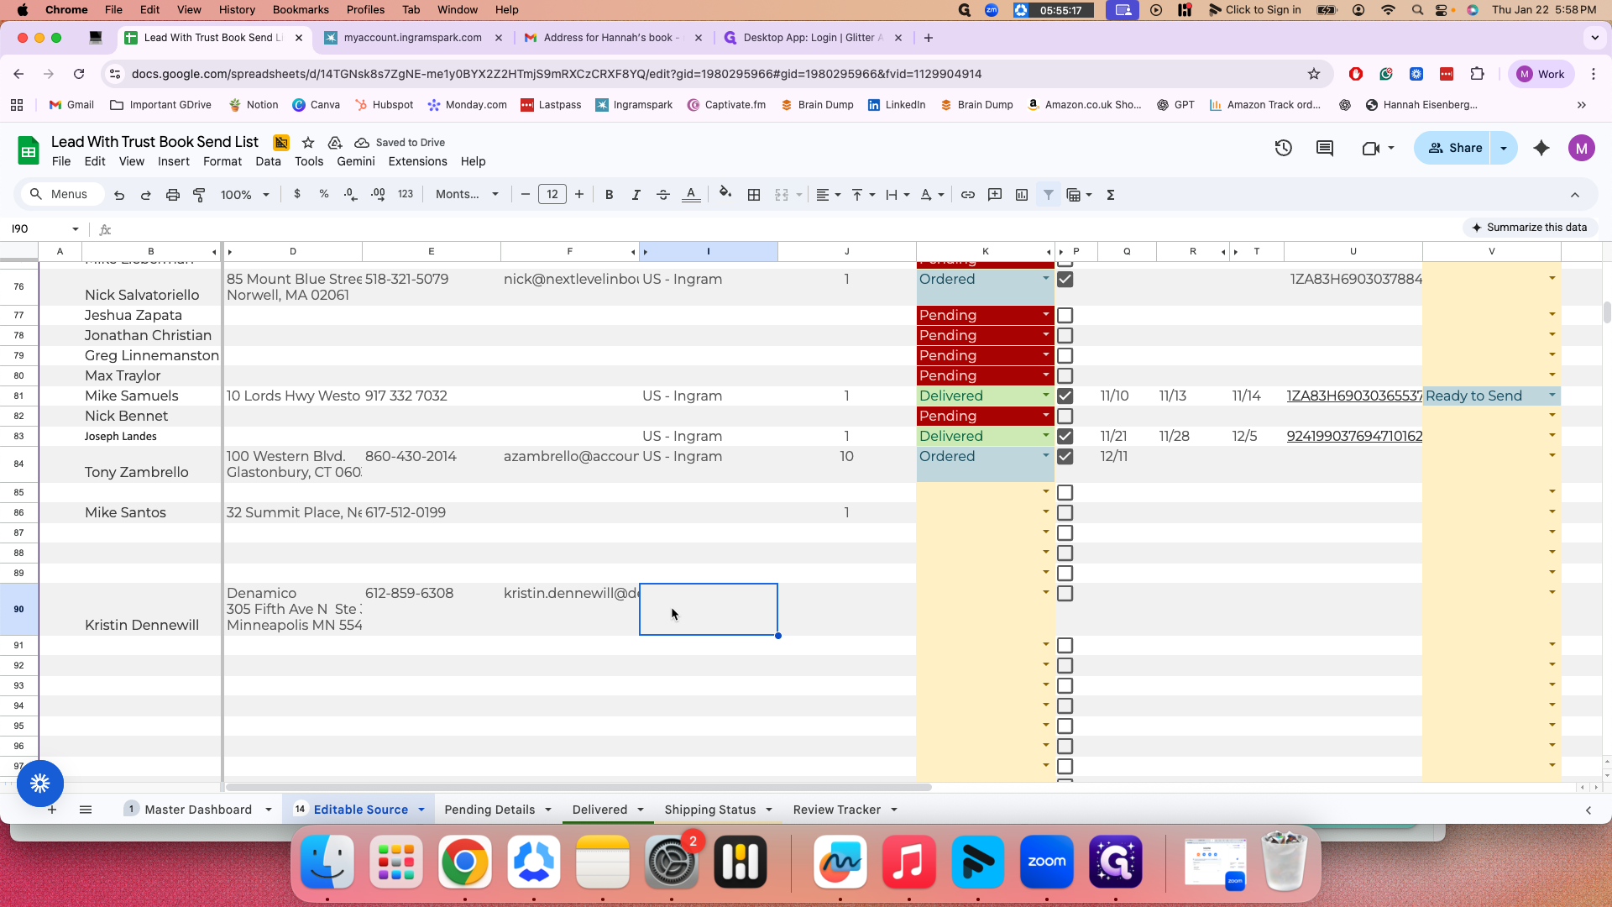Check the checkbox in Jeshua Zapata row
The width and height of the screenshot is (1612, 907).
pos(1065,316)
